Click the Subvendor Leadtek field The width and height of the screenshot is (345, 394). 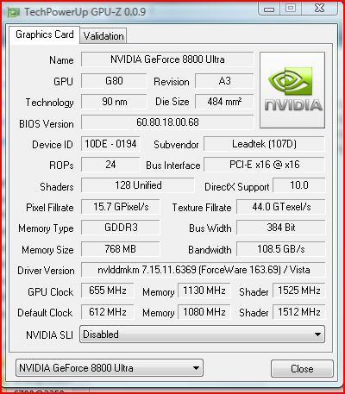tap(264, 144)
